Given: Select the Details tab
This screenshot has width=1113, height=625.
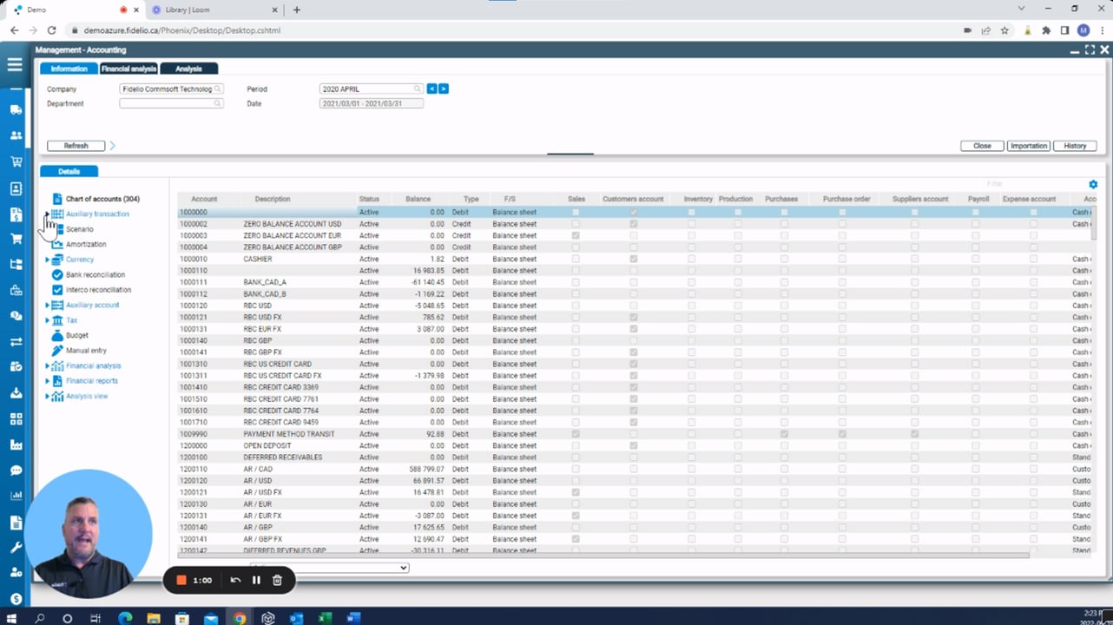Looking at the screenshot, I should [x=69, y=172].
